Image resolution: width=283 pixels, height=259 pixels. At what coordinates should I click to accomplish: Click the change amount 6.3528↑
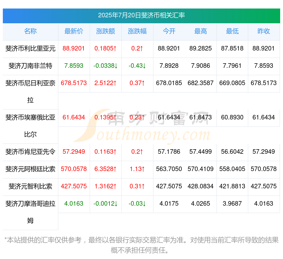(105, 169)
